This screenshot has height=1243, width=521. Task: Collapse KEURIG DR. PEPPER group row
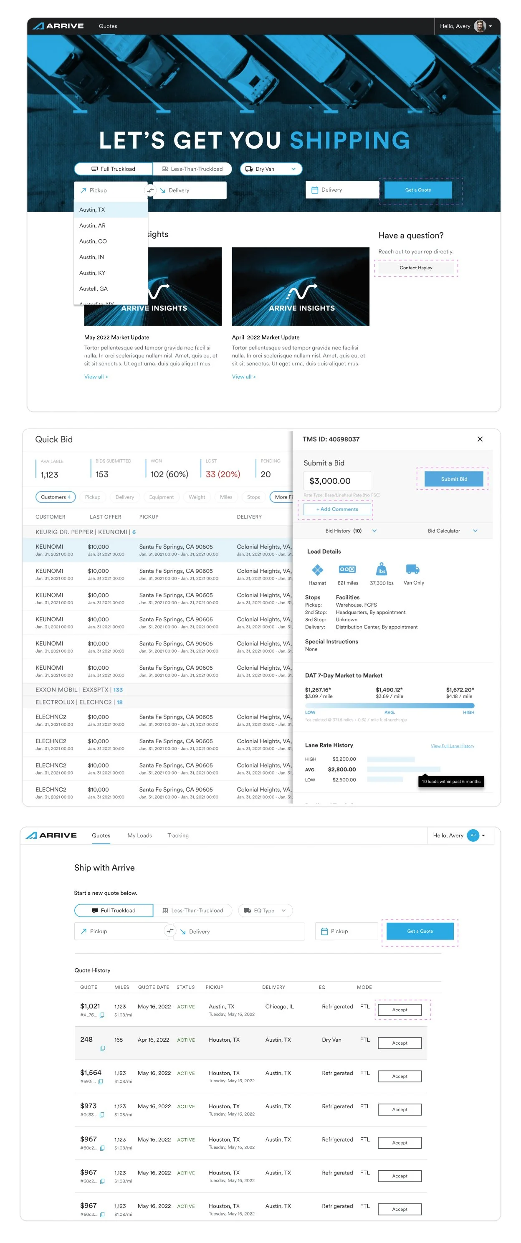pos(157,532)
